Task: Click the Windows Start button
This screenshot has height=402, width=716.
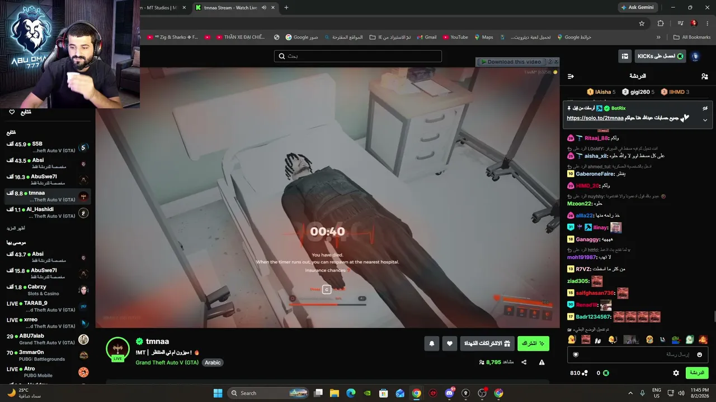Action: [x=218, y=393]
